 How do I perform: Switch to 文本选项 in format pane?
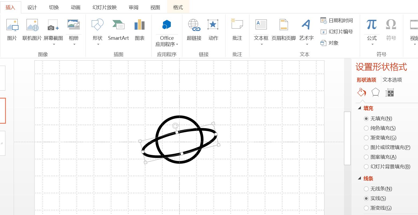click(x=392, y=80)
